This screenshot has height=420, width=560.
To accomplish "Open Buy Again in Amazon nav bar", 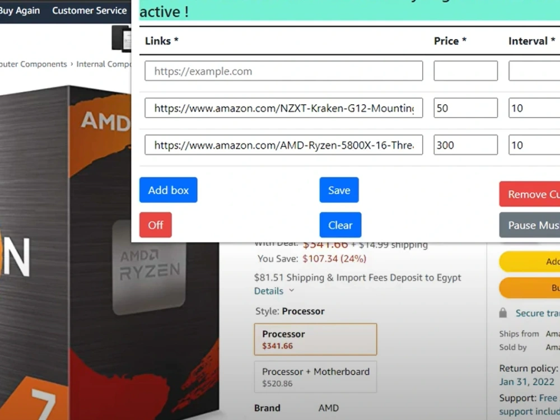I will (20, 11).
